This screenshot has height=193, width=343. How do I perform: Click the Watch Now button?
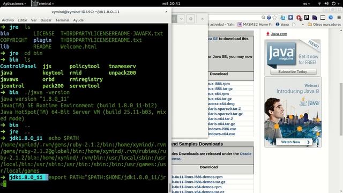click(x=294, y=142)
